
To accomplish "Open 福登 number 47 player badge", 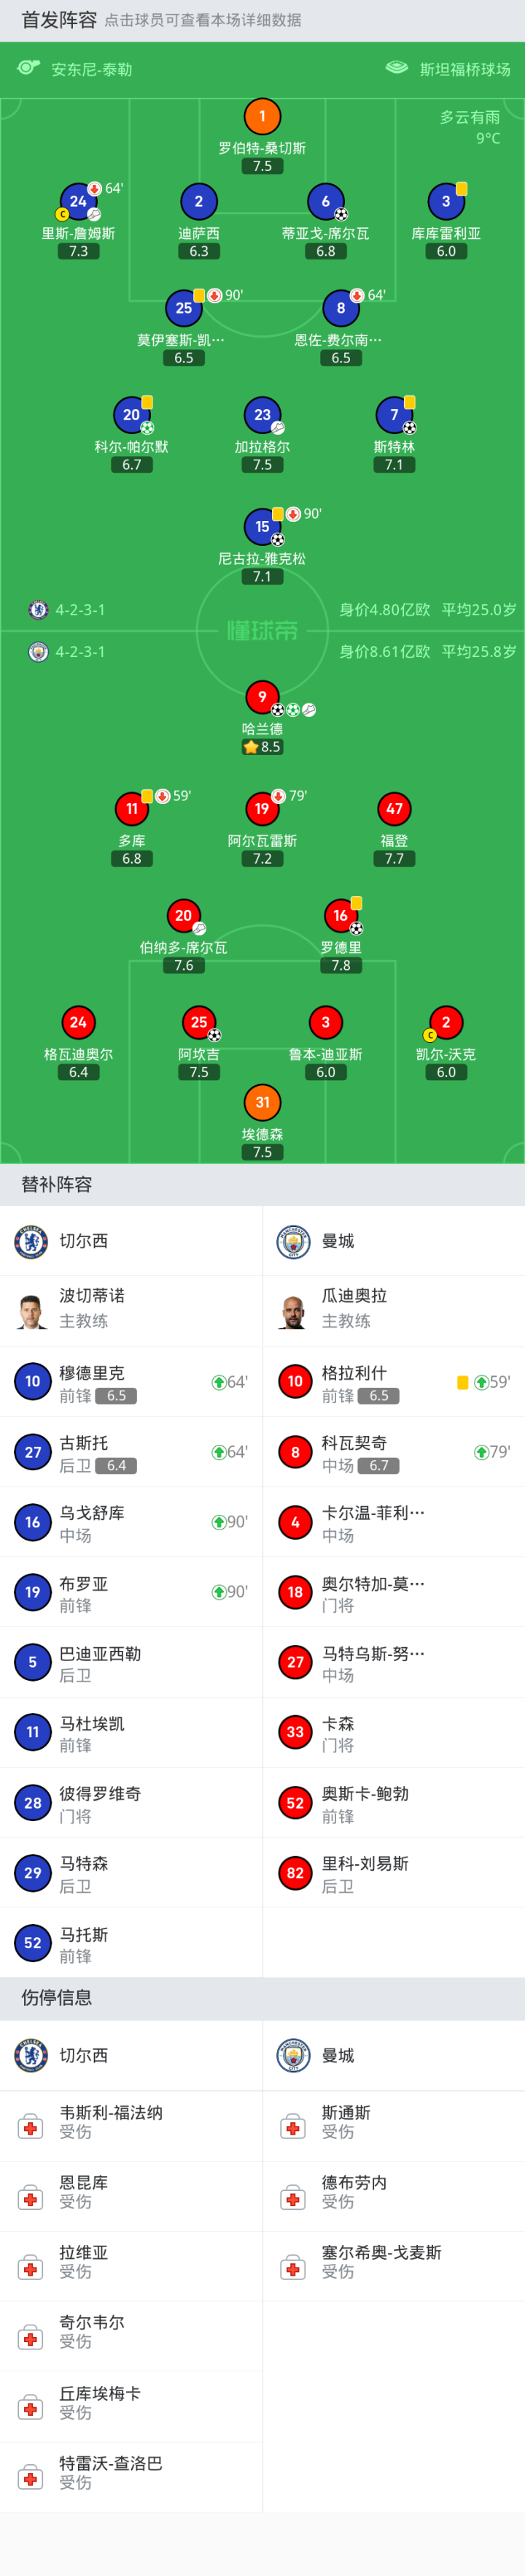I will 394,808.
